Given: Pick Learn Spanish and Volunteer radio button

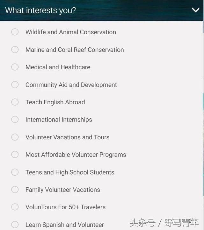Looking at the screenshot, I should point(15,225).
